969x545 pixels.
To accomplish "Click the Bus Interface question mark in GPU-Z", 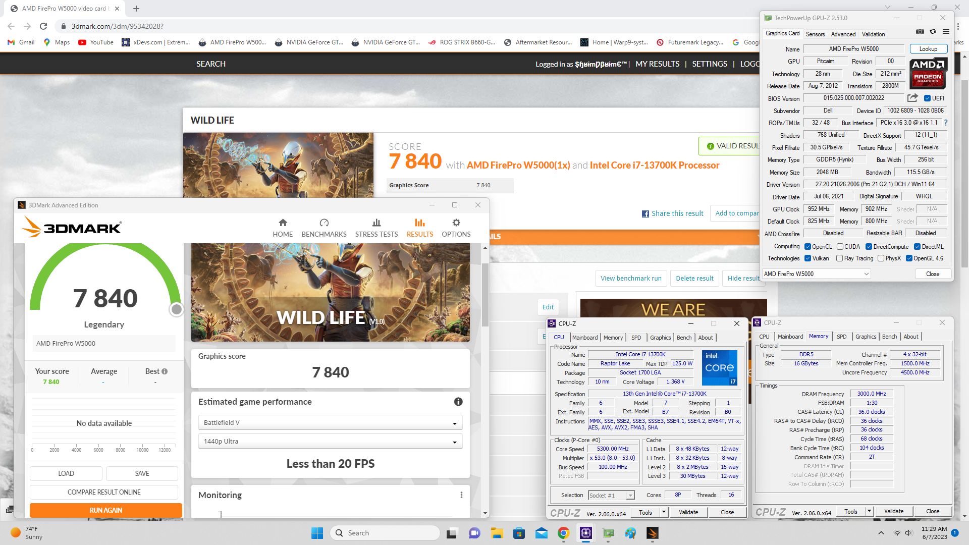I will point(946,123).
